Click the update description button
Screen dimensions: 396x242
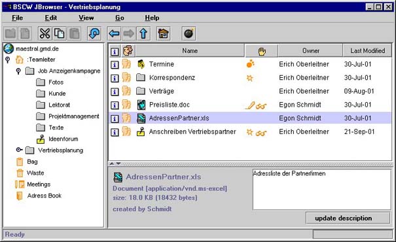tap(348, 218)
